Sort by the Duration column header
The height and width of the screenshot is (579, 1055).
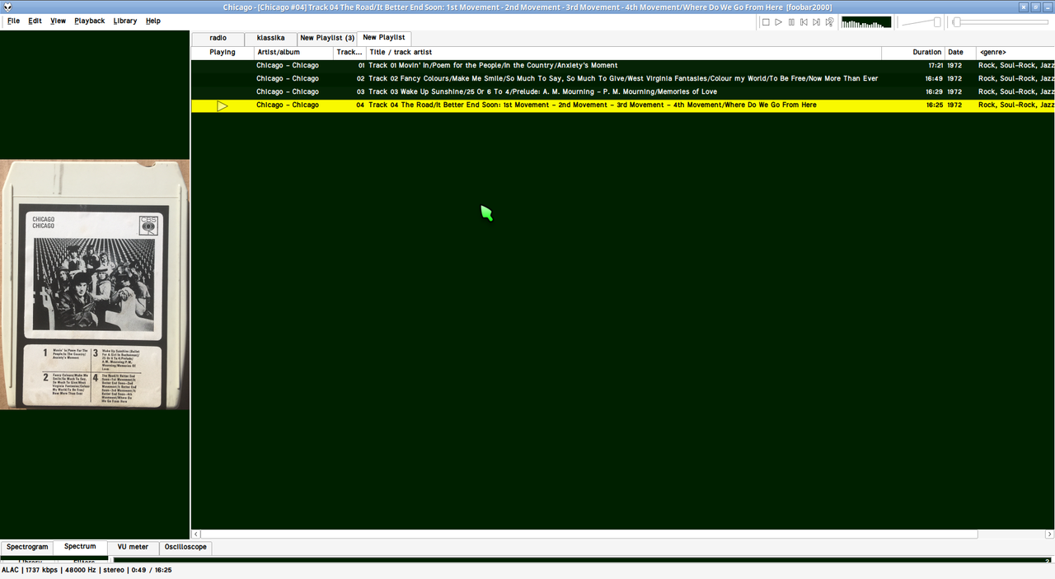912,52
